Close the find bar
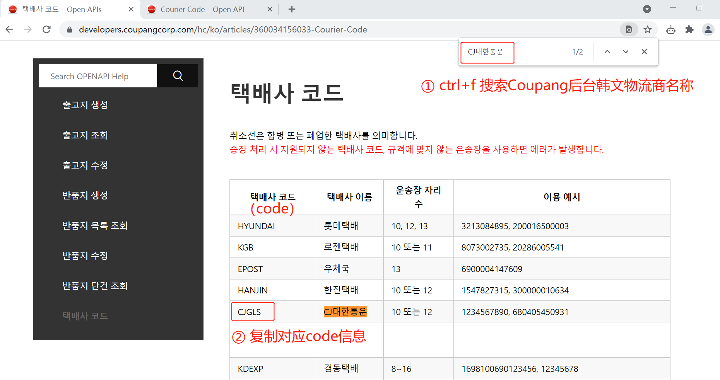The height and width of the screenshot is (380, 720). (644, 52)
